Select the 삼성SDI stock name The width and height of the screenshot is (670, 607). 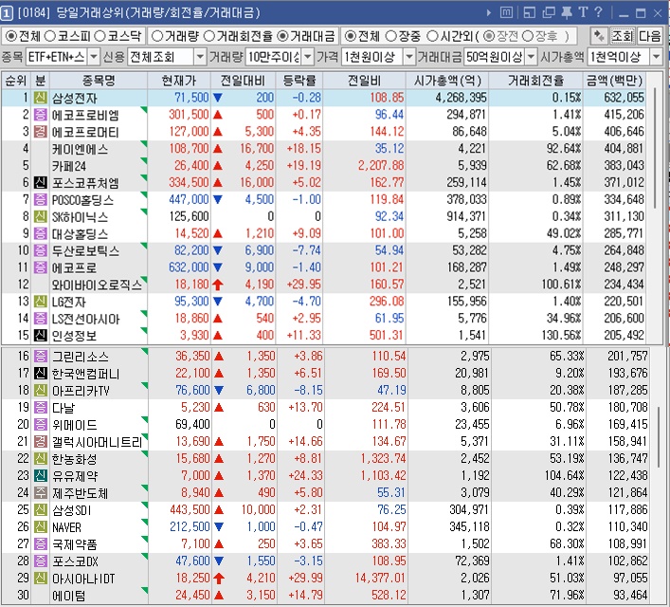point(71,510)
